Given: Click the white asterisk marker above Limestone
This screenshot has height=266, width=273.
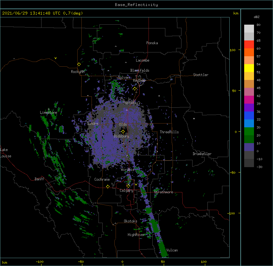Looking at the screenshot, I should pyautogui.click(x=49, y=109).
